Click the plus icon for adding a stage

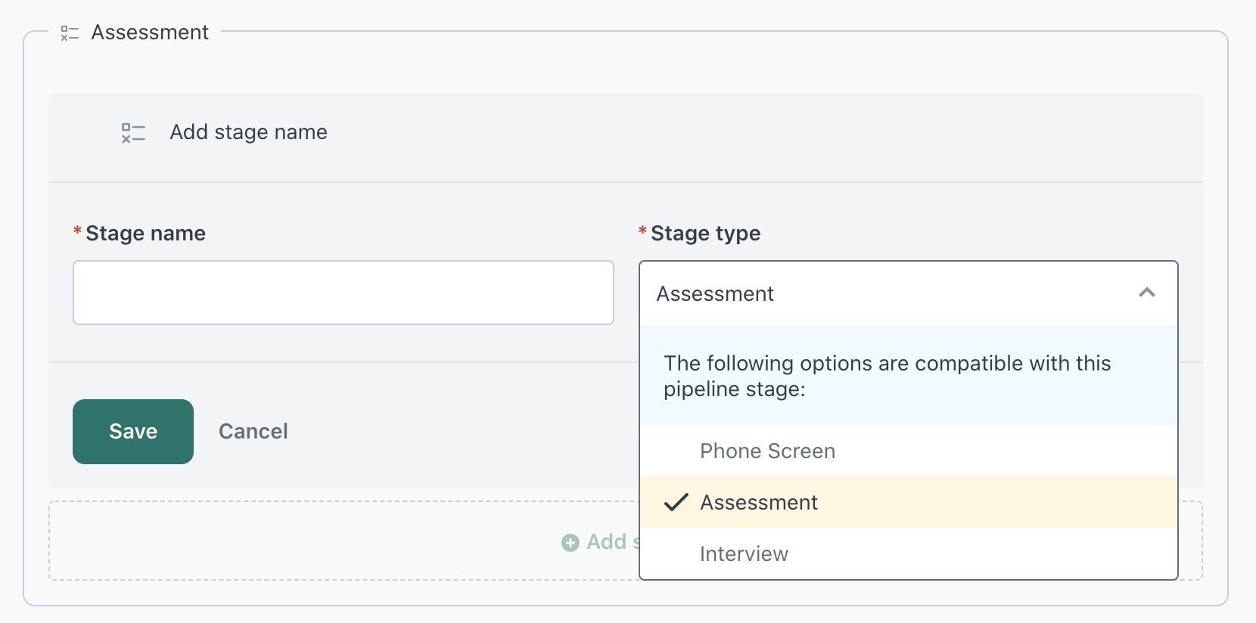[570, 543]
